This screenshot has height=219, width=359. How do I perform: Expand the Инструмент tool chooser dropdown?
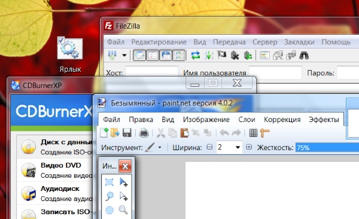point(160,148)
